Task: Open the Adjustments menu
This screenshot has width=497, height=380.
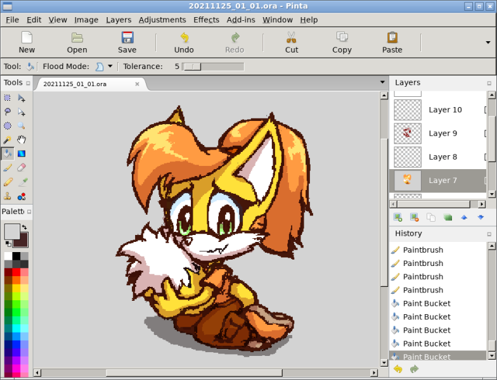Action: point(162,20)
